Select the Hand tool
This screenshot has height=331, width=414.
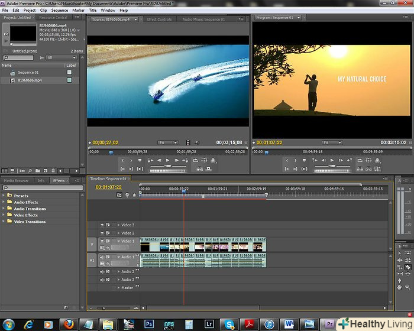click(400, 287)
